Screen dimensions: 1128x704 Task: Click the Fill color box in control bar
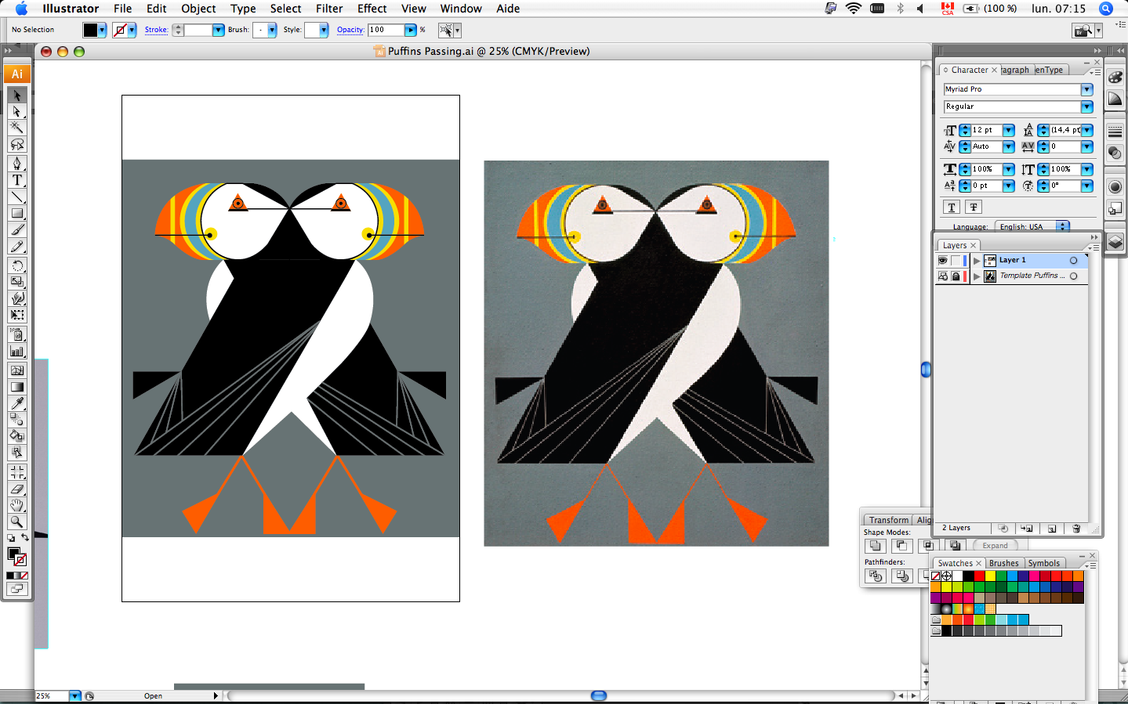[x=90, y=30]
